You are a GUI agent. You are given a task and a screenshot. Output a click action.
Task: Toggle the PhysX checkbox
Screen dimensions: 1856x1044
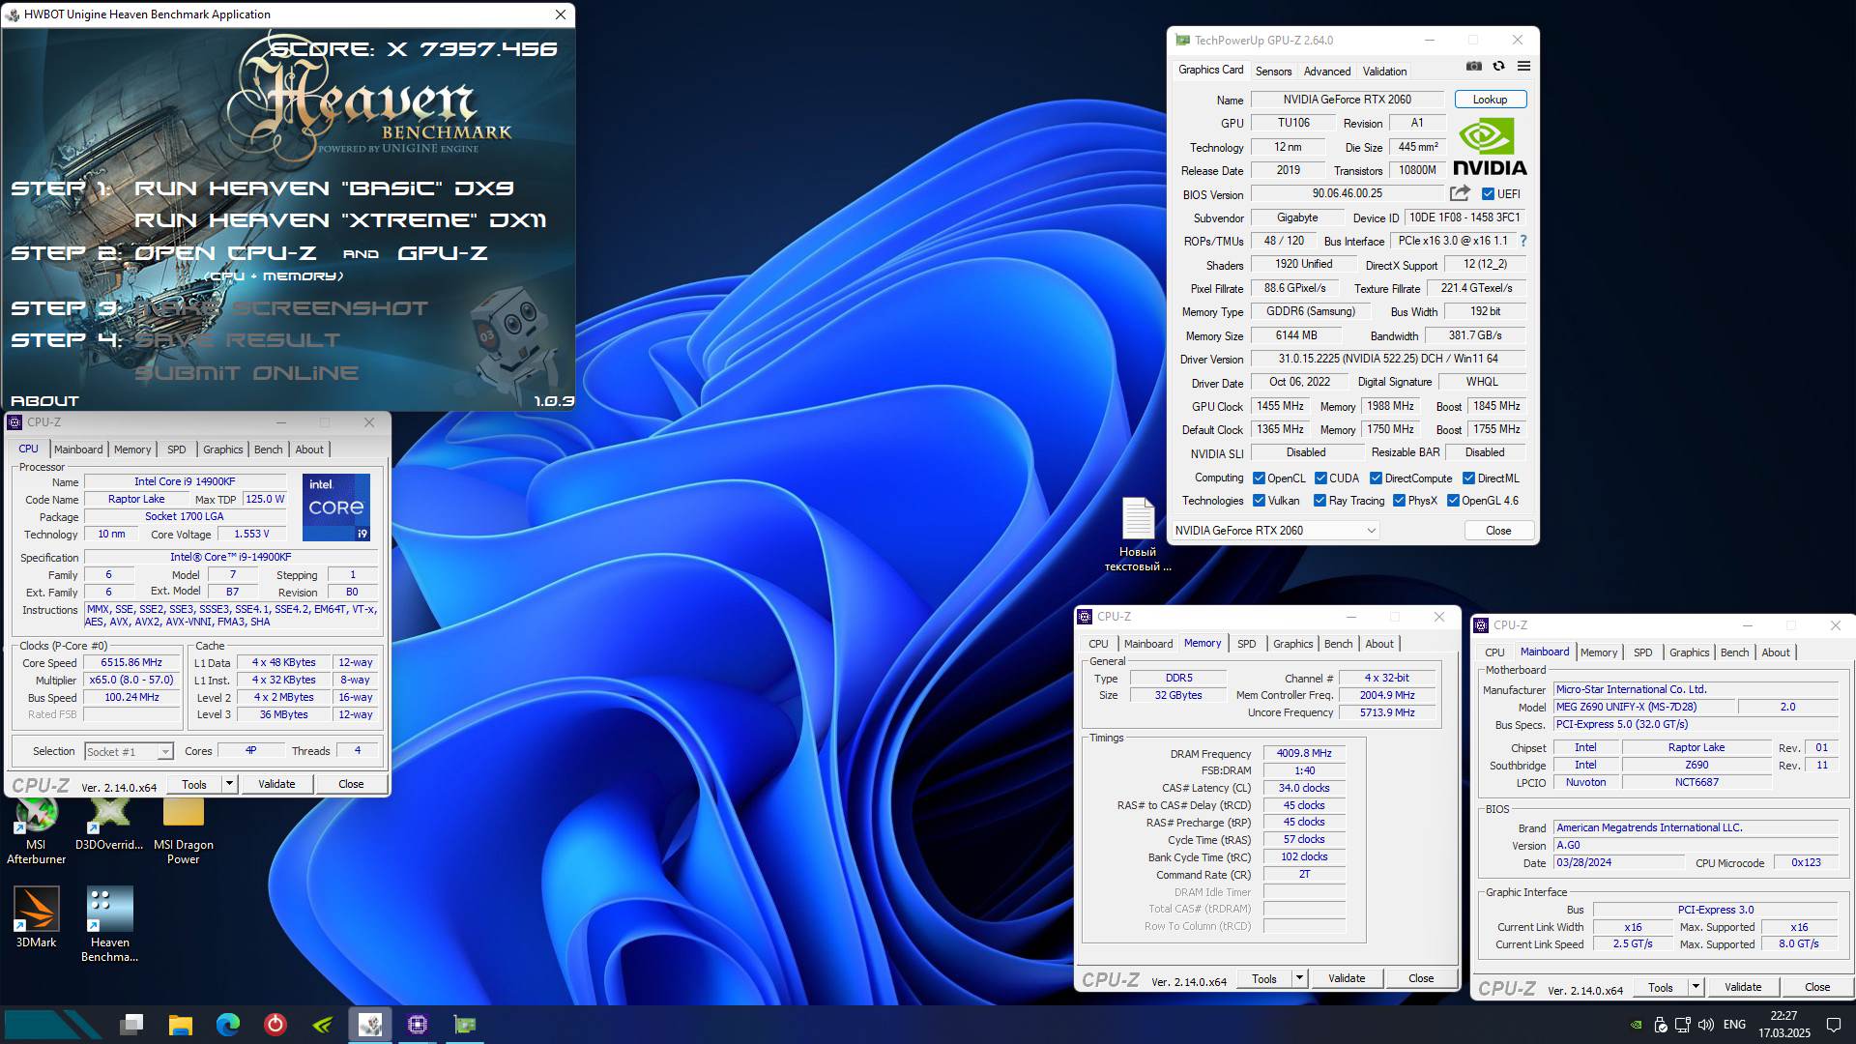(1399, 501)
